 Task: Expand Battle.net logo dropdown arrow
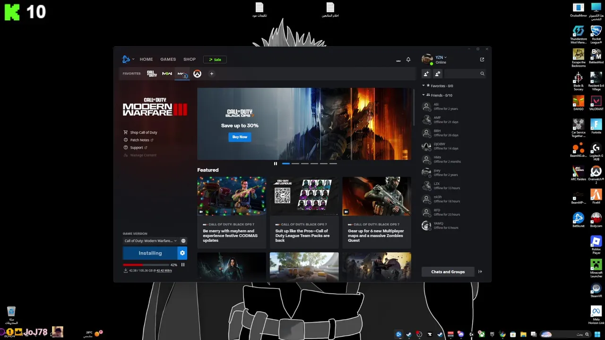click(x=133, y=59)
